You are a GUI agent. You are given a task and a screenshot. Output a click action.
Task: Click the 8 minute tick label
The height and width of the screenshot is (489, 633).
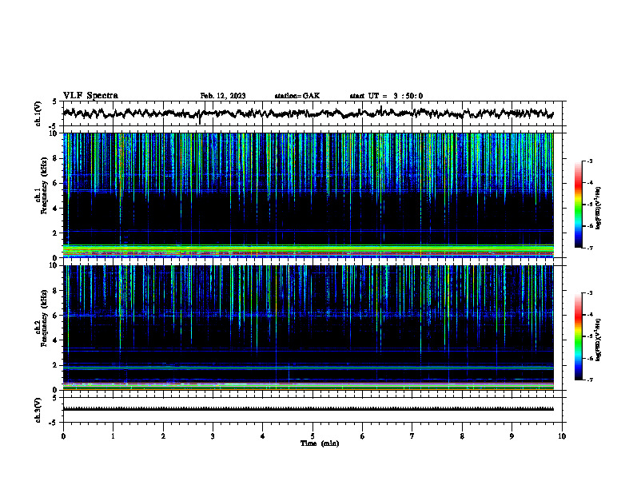(462, 436)
